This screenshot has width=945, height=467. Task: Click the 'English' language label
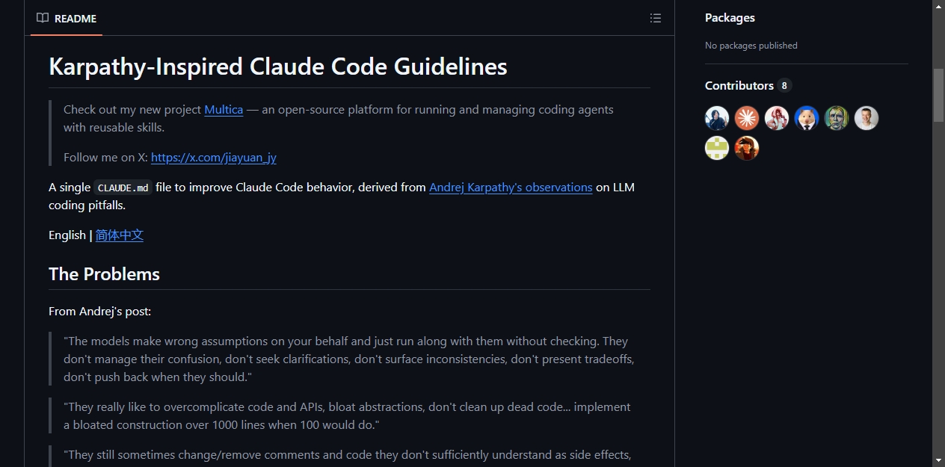(x=67, y=235)
